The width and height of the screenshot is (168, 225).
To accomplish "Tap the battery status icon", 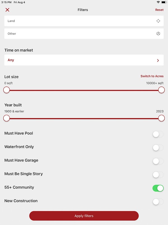I will [x=164, y=2].
